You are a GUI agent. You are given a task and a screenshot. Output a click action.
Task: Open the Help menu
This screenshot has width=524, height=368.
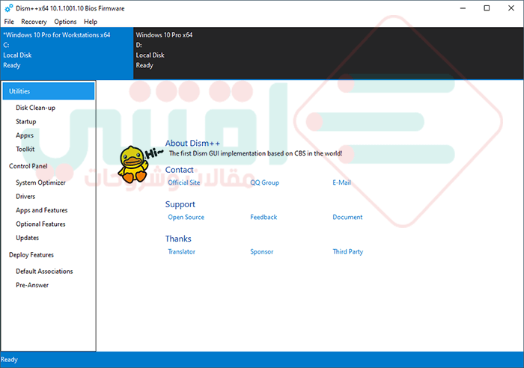pyautogui.click(x=91, y=22)
